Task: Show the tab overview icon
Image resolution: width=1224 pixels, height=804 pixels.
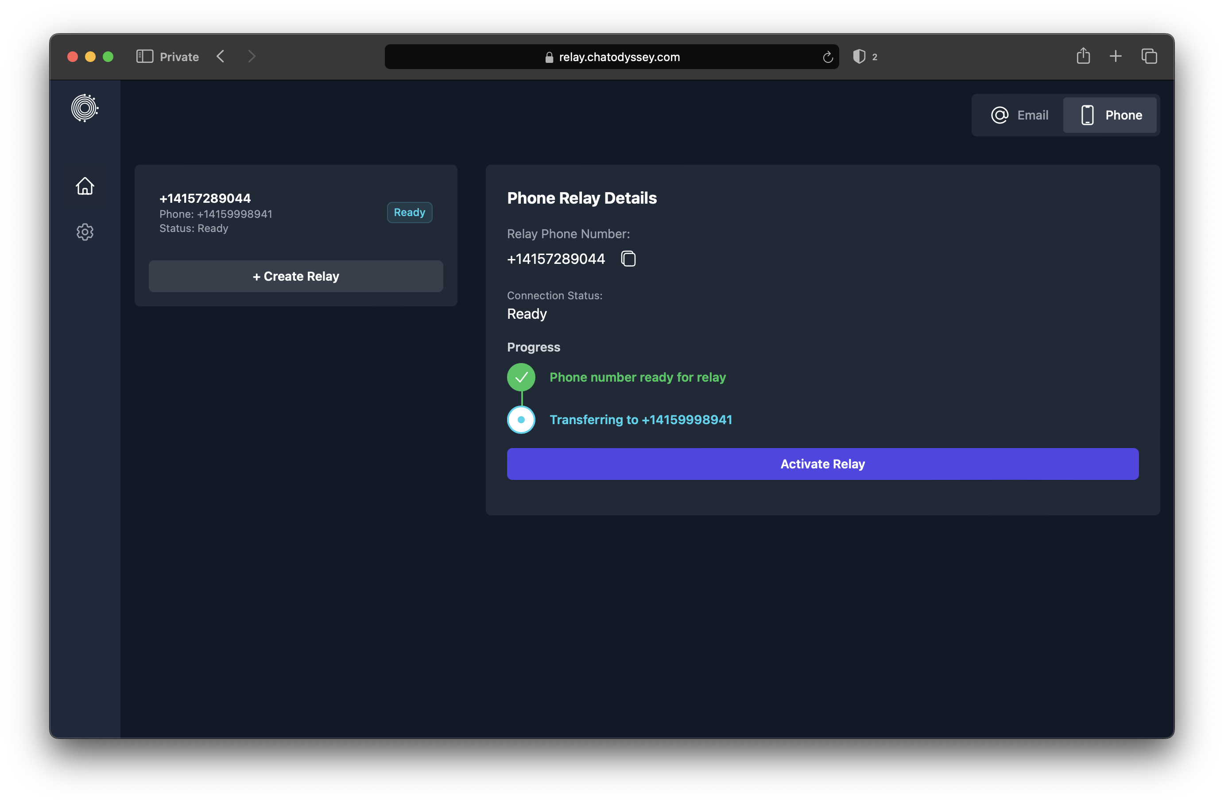Action: [1149, 56]
